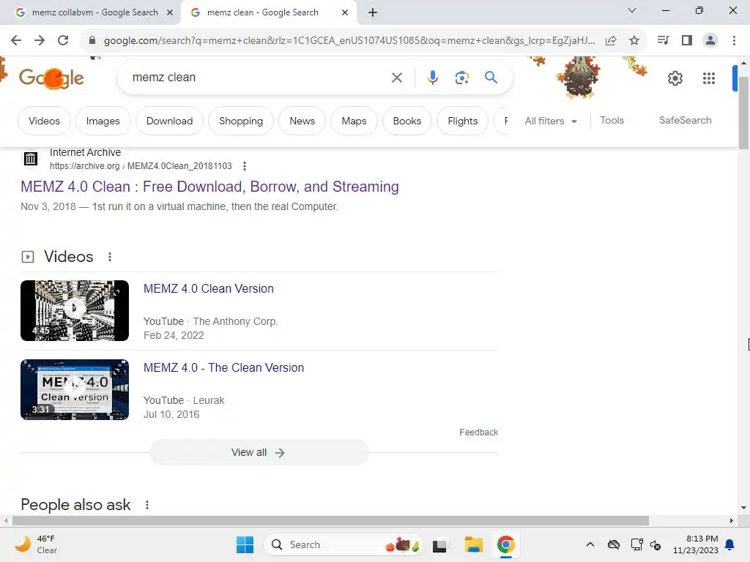This screenshot has width=750, height=562.
Task: Open muted volume icon in system tray
Action: (656, 544)
